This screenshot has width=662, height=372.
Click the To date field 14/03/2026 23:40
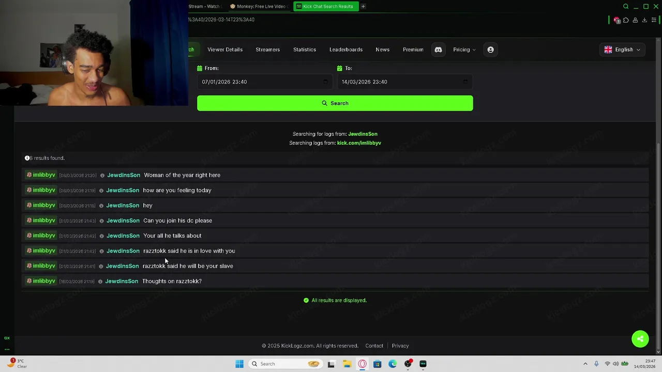405,82
